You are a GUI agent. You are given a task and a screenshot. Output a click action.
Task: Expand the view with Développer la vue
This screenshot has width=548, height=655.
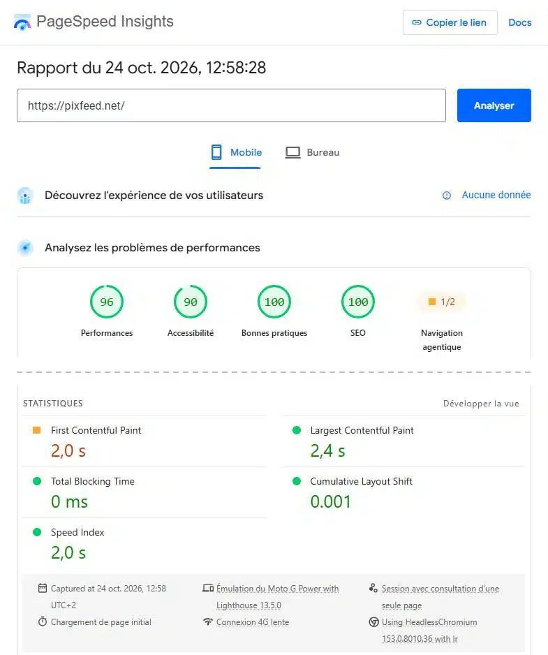[481, 404]
